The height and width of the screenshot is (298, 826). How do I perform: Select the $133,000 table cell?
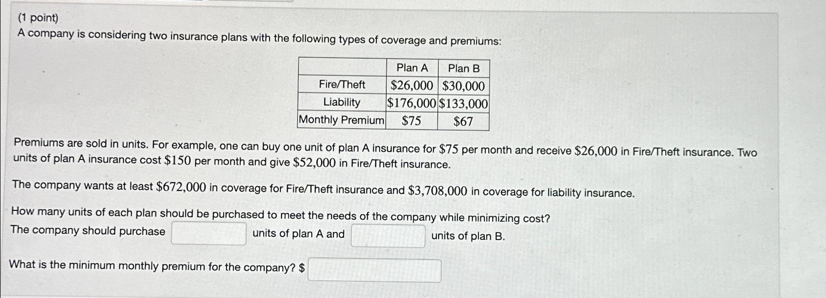[x=463, y=103]
